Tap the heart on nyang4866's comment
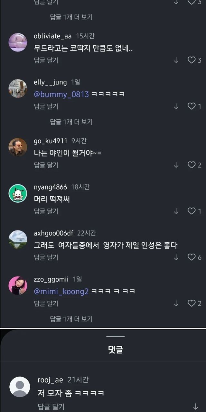The image size is (206, 412). [192, 211]
